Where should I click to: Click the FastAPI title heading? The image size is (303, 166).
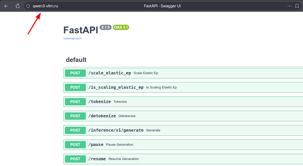pyautogui.click(x=80, y=30)
